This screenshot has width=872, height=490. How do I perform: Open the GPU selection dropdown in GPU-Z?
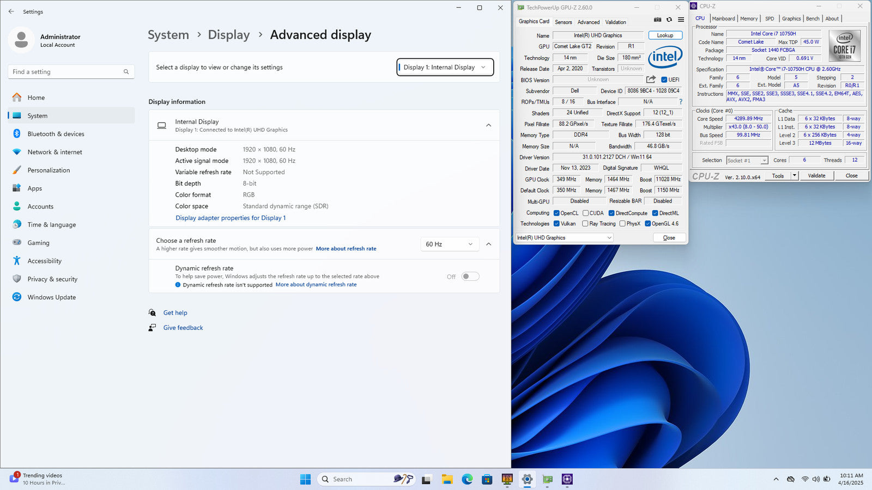click(564, 238)
